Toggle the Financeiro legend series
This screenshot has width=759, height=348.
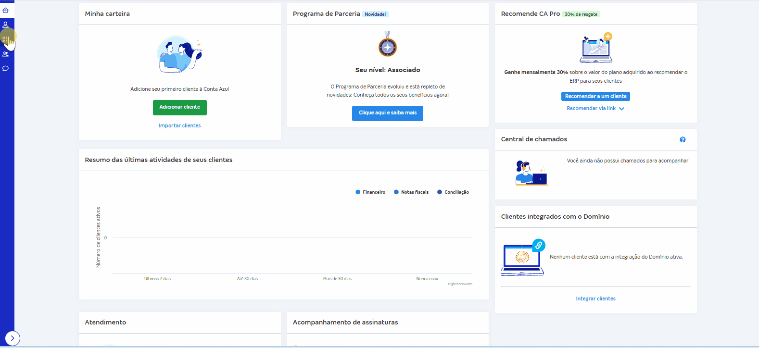tap(370, 192)
